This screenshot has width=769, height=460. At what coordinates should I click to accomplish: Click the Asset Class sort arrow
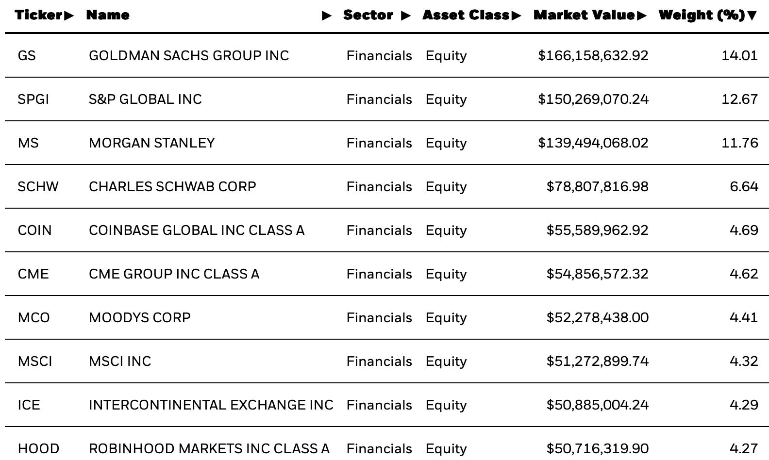[x=516, y=16]
